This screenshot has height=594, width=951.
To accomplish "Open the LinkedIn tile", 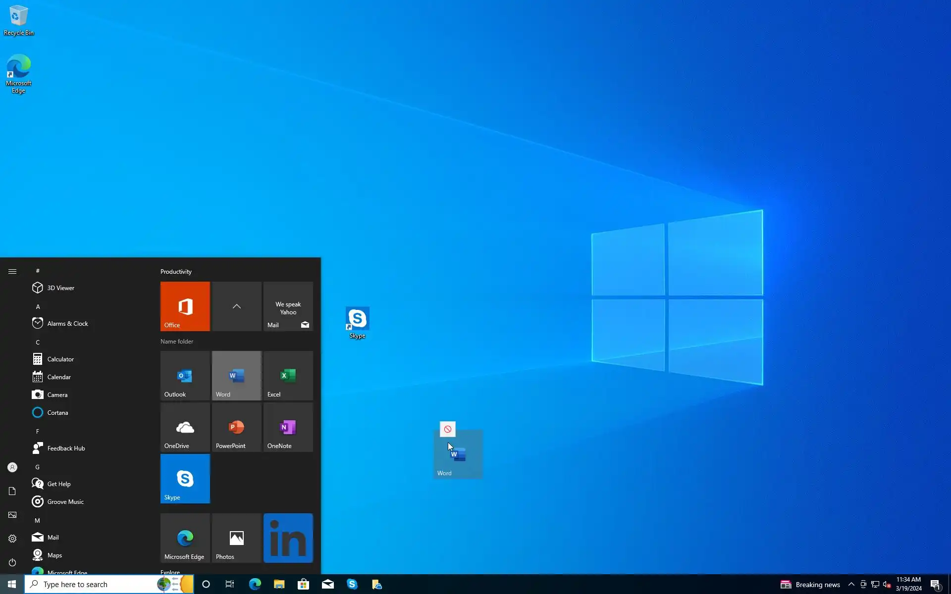I will click(288, 538).
